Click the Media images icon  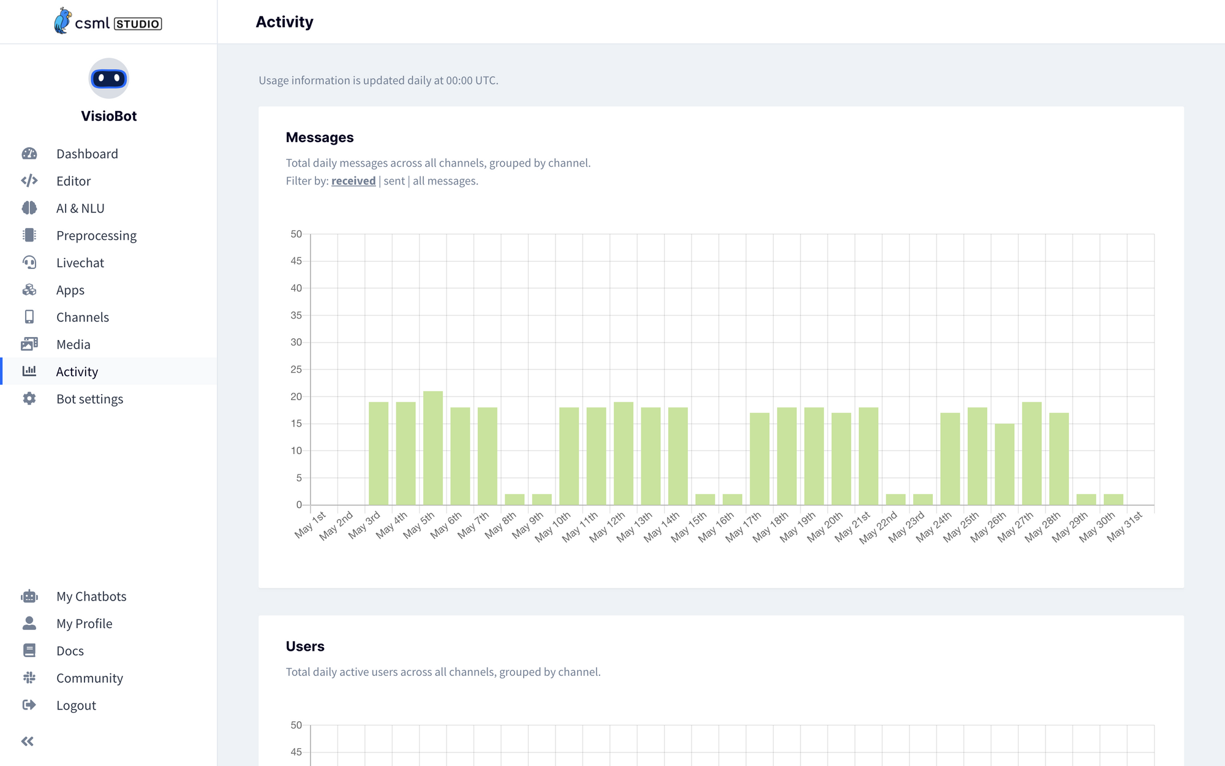(x=29, y=344)
